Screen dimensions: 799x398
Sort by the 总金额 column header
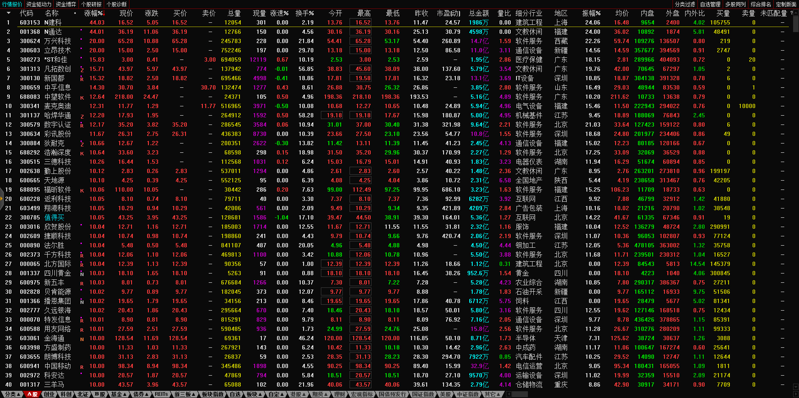pyautogui.click(x=479, y=13)
